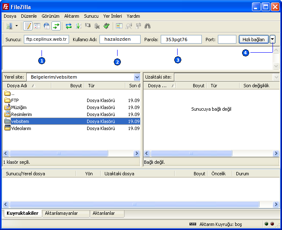Toggle synchronized browsing icon
The width and height of the screenshot is (282, 230).
click(138, 26)
